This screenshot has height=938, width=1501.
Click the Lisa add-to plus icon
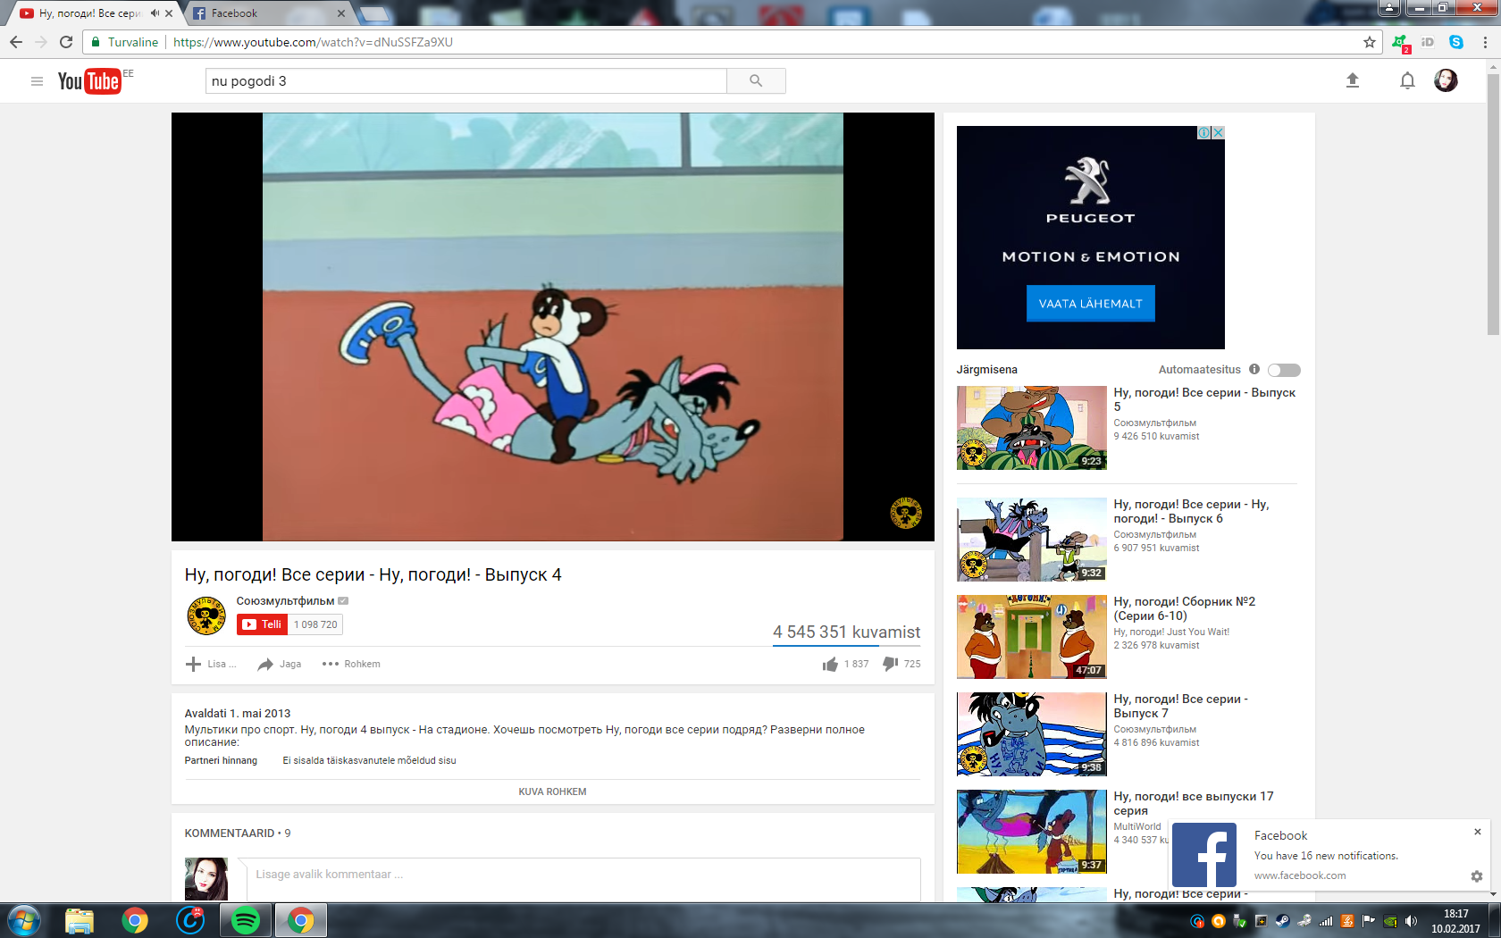pos(193,664)
